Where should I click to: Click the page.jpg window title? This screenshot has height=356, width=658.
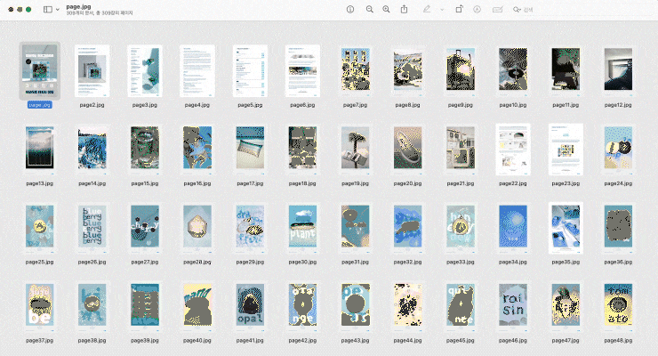coord(79,6)
